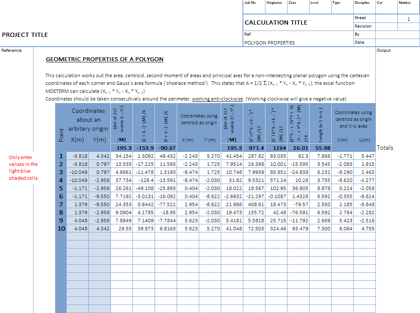Image resolution: width=420 pixels, height=313 pixels.
Task: Select point 3 X value -10.049
Action: tap(77, 172)
